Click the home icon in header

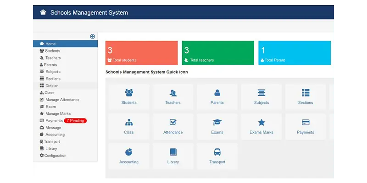click(x=43, y=12)
